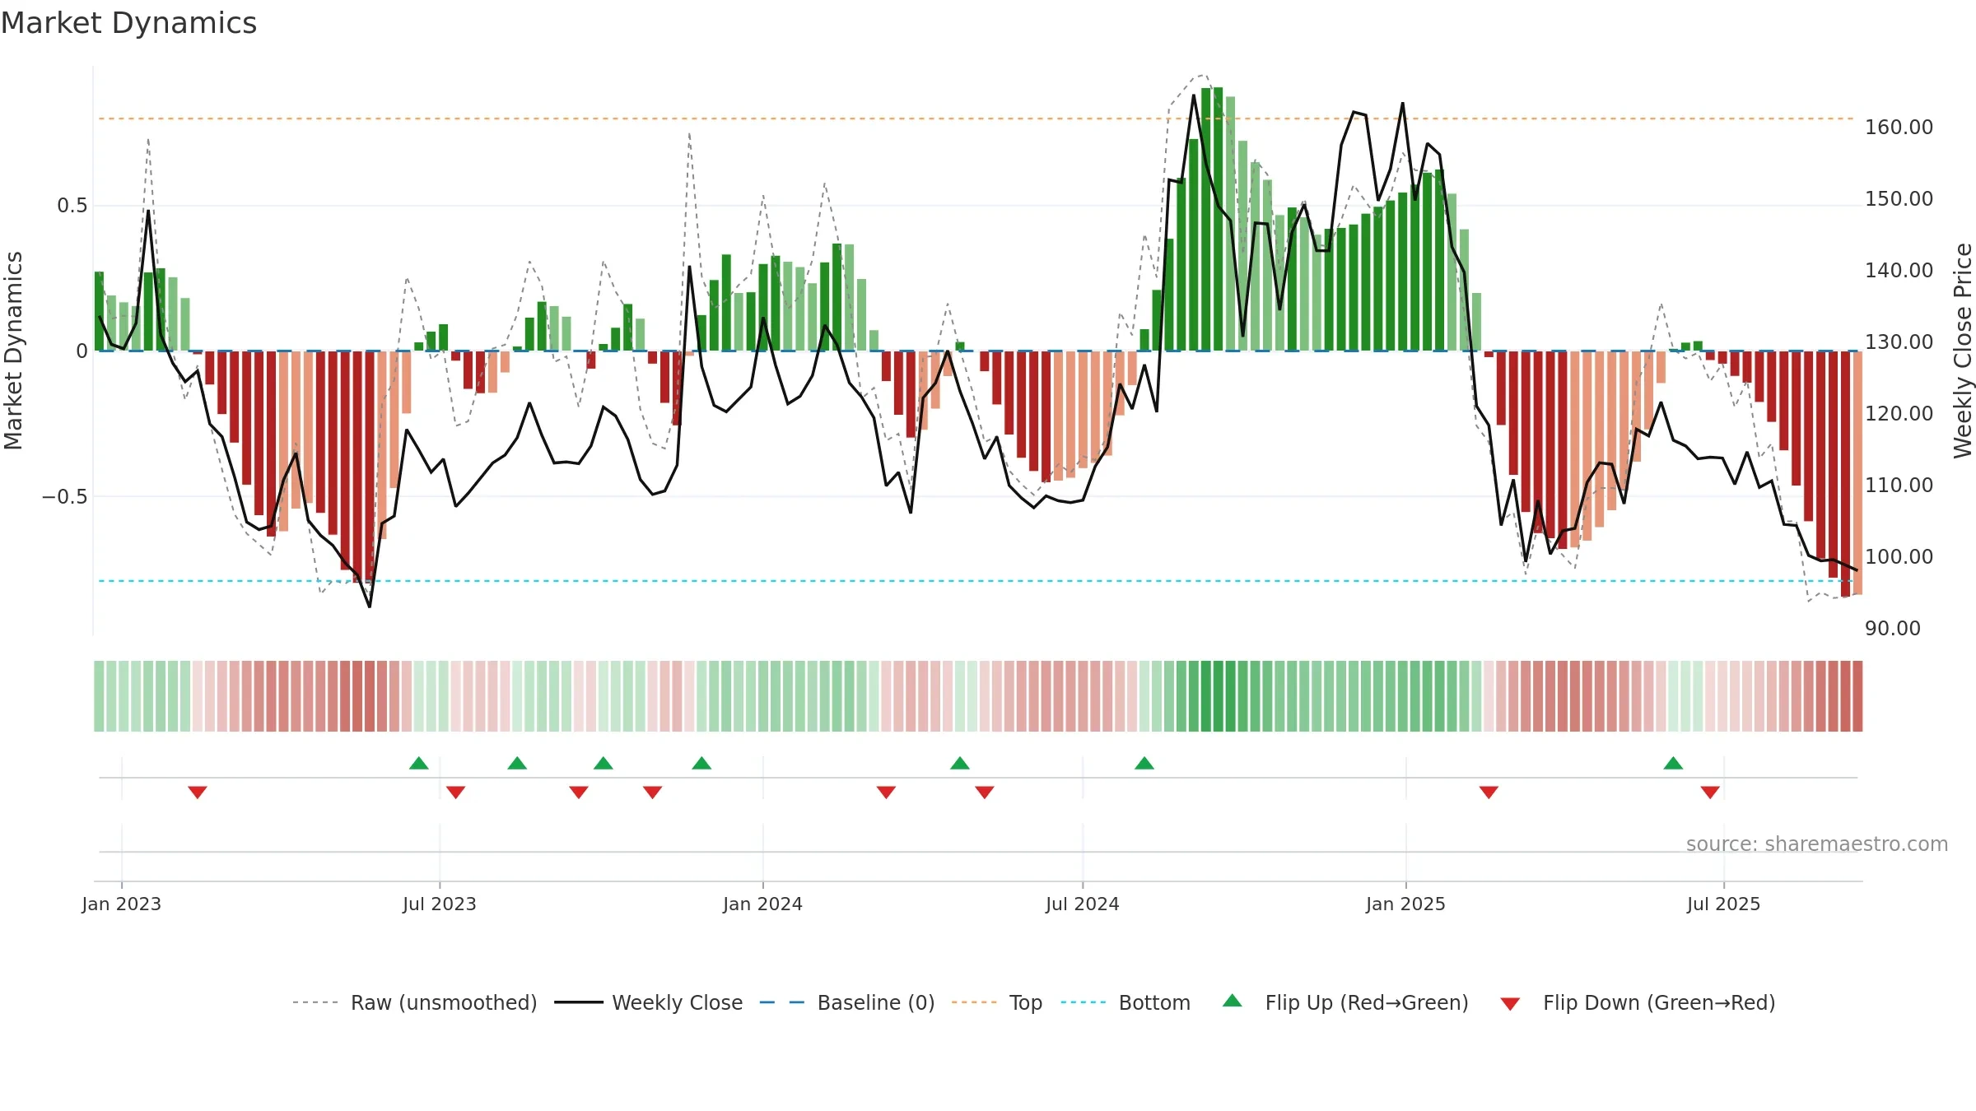Click the 100.00 price axis value

coord(1899,556)
